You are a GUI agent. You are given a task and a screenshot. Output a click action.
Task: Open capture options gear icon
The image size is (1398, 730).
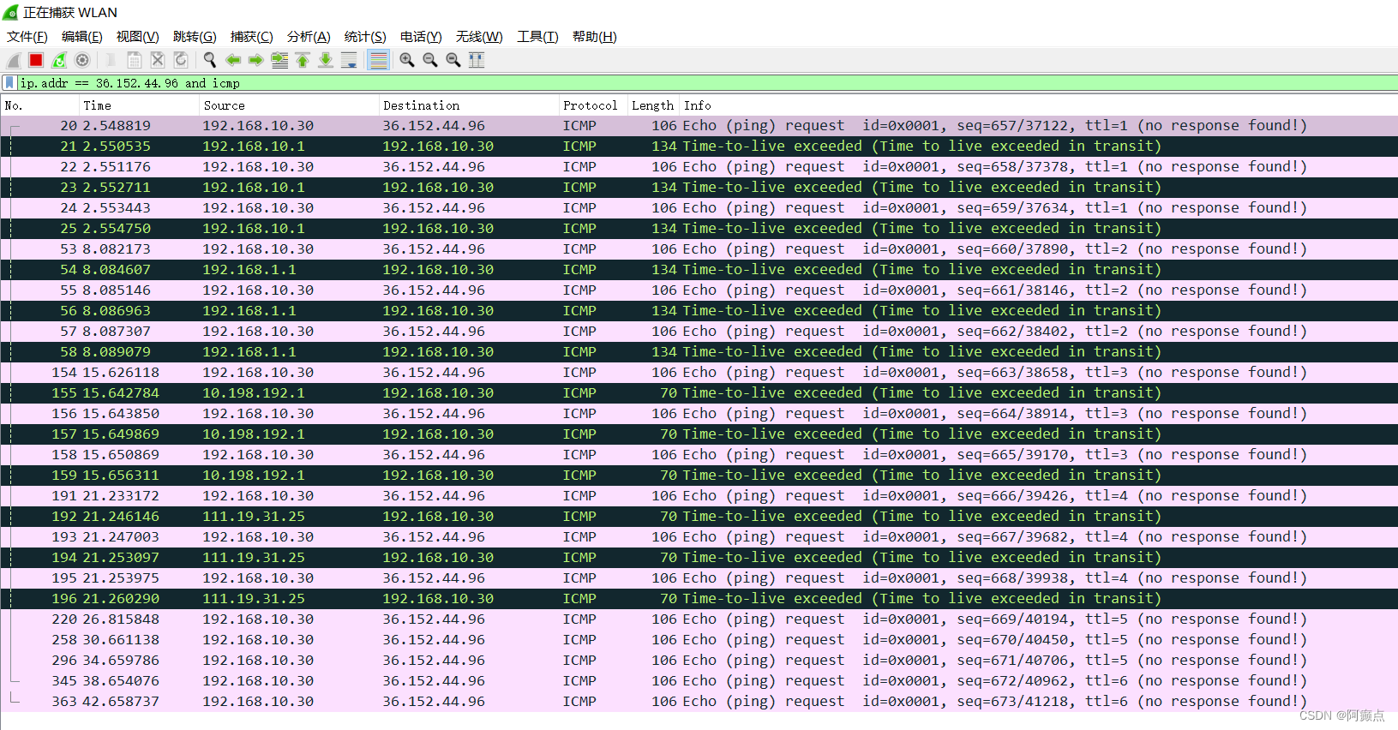(82, 60)
